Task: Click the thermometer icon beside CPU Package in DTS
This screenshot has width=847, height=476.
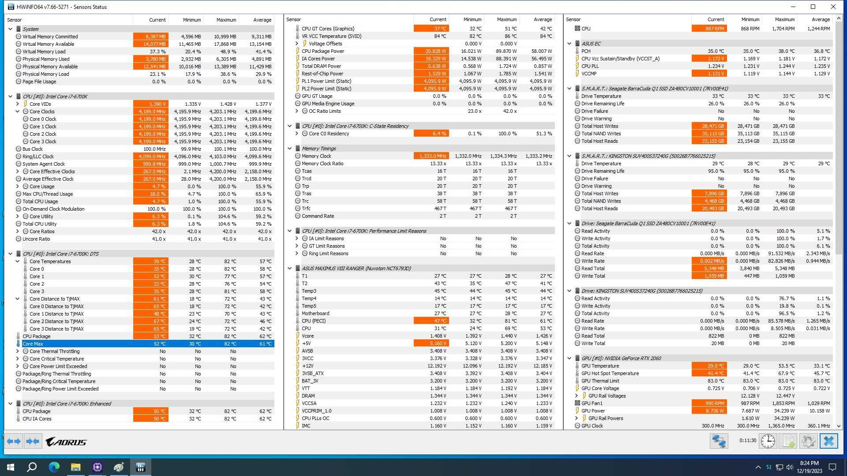Action: point(19,336)
